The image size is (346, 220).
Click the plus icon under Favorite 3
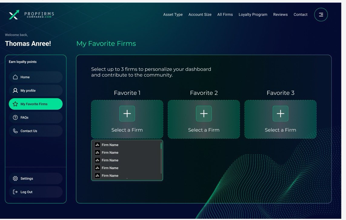coord(281,114)
